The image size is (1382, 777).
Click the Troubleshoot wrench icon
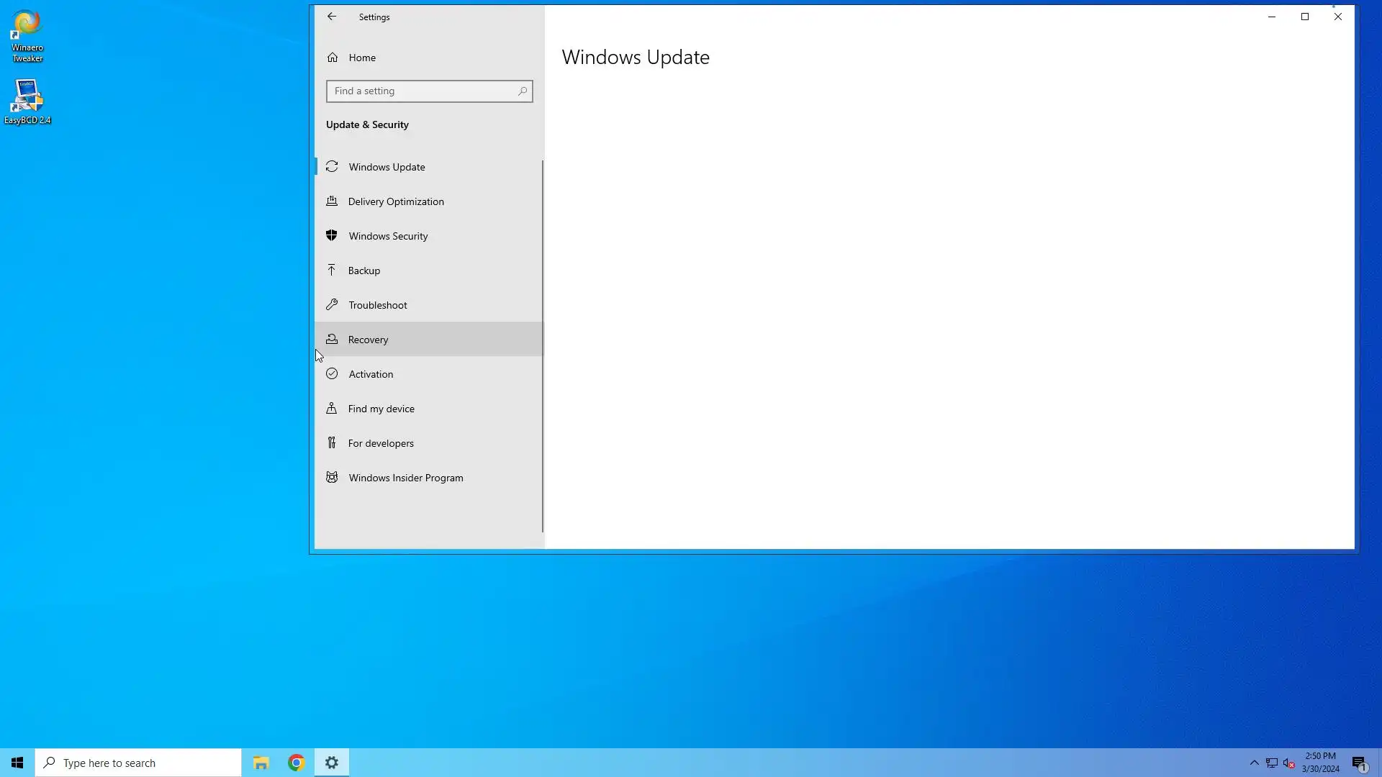pyautogui.click(x=332, y=305)
